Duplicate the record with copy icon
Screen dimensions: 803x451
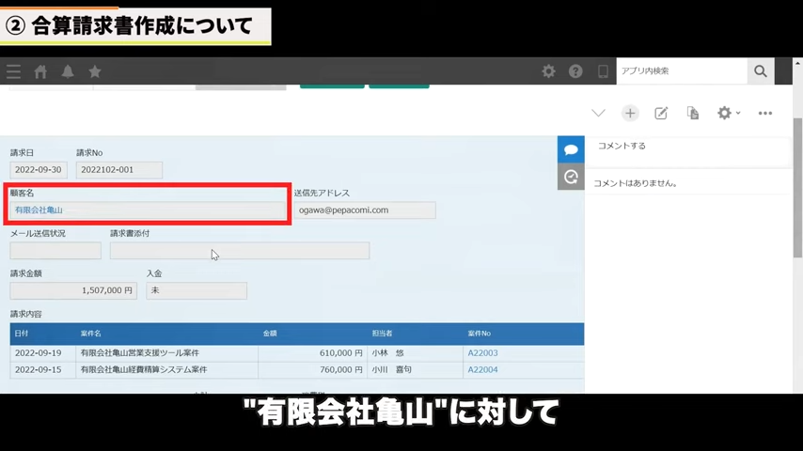tap(692, 113)
